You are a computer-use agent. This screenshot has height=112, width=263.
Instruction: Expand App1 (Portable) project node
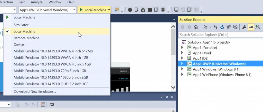pyautogui.click(x=182, y=48)
